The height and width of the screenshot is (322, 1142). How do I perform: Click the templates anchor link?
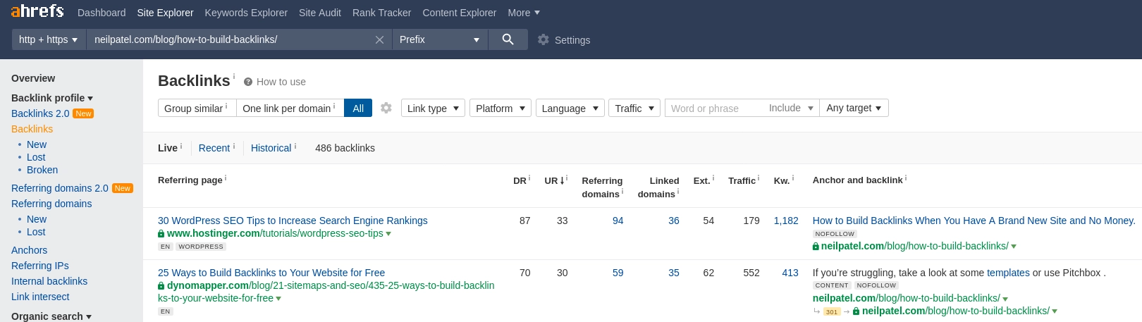(x=1008, y=273)
